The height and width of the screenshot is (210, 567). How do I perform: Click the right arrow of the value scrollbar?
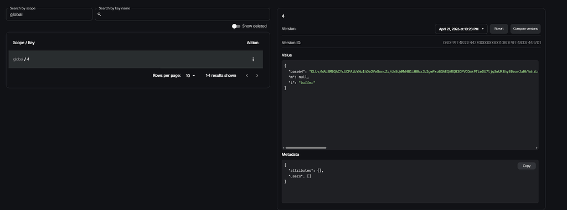pyautogui.click(x=536, y=148)
